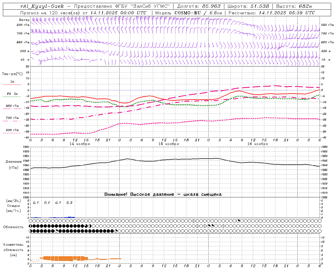Click the (мм/3ч.) precipitation unit label
335x268 pixels.
14,201
